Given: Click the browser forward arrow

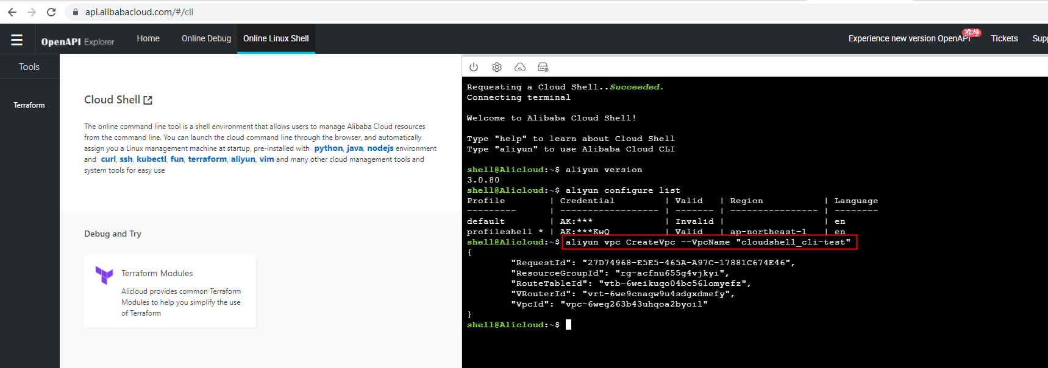Looking at the screenshot, I should tap(32, 12).
